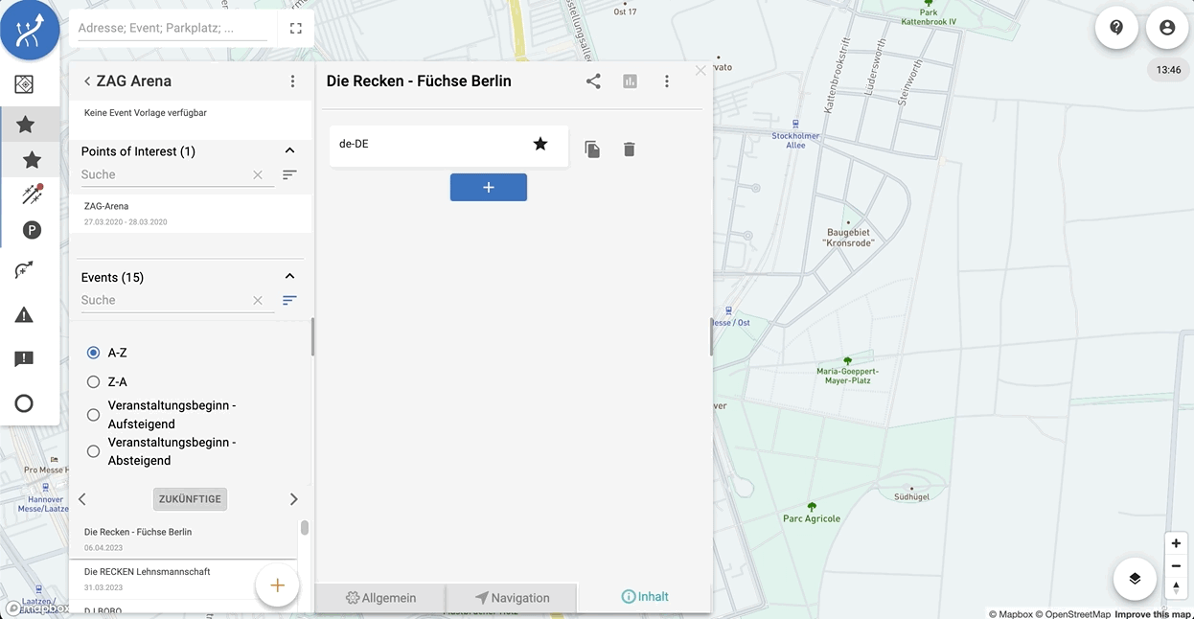Viewport: 1194px width, 619px height.
Task: Open statistics chart for the event
Action: (630, 81)
